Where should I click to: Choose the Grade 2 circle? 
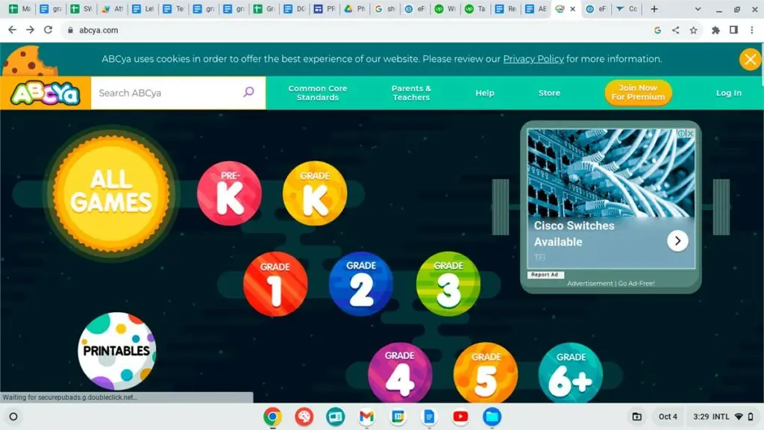[x=361, y=284]
